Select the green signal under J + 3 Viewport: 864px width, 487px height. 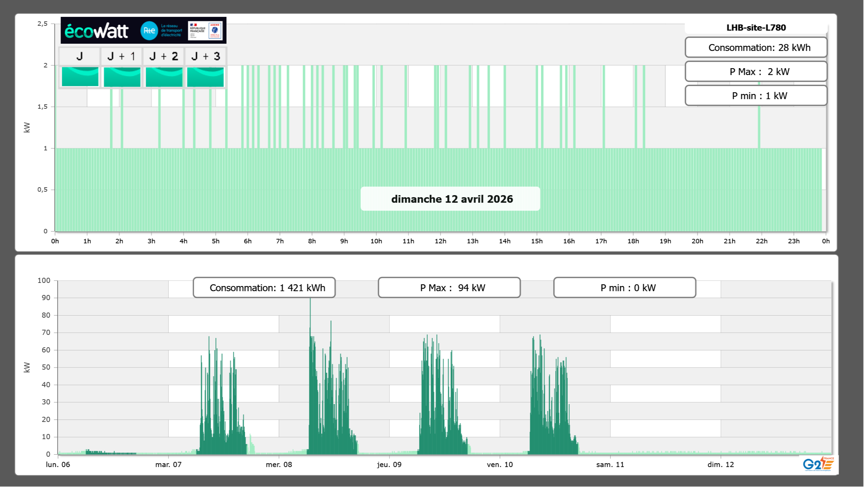(205, 77)
